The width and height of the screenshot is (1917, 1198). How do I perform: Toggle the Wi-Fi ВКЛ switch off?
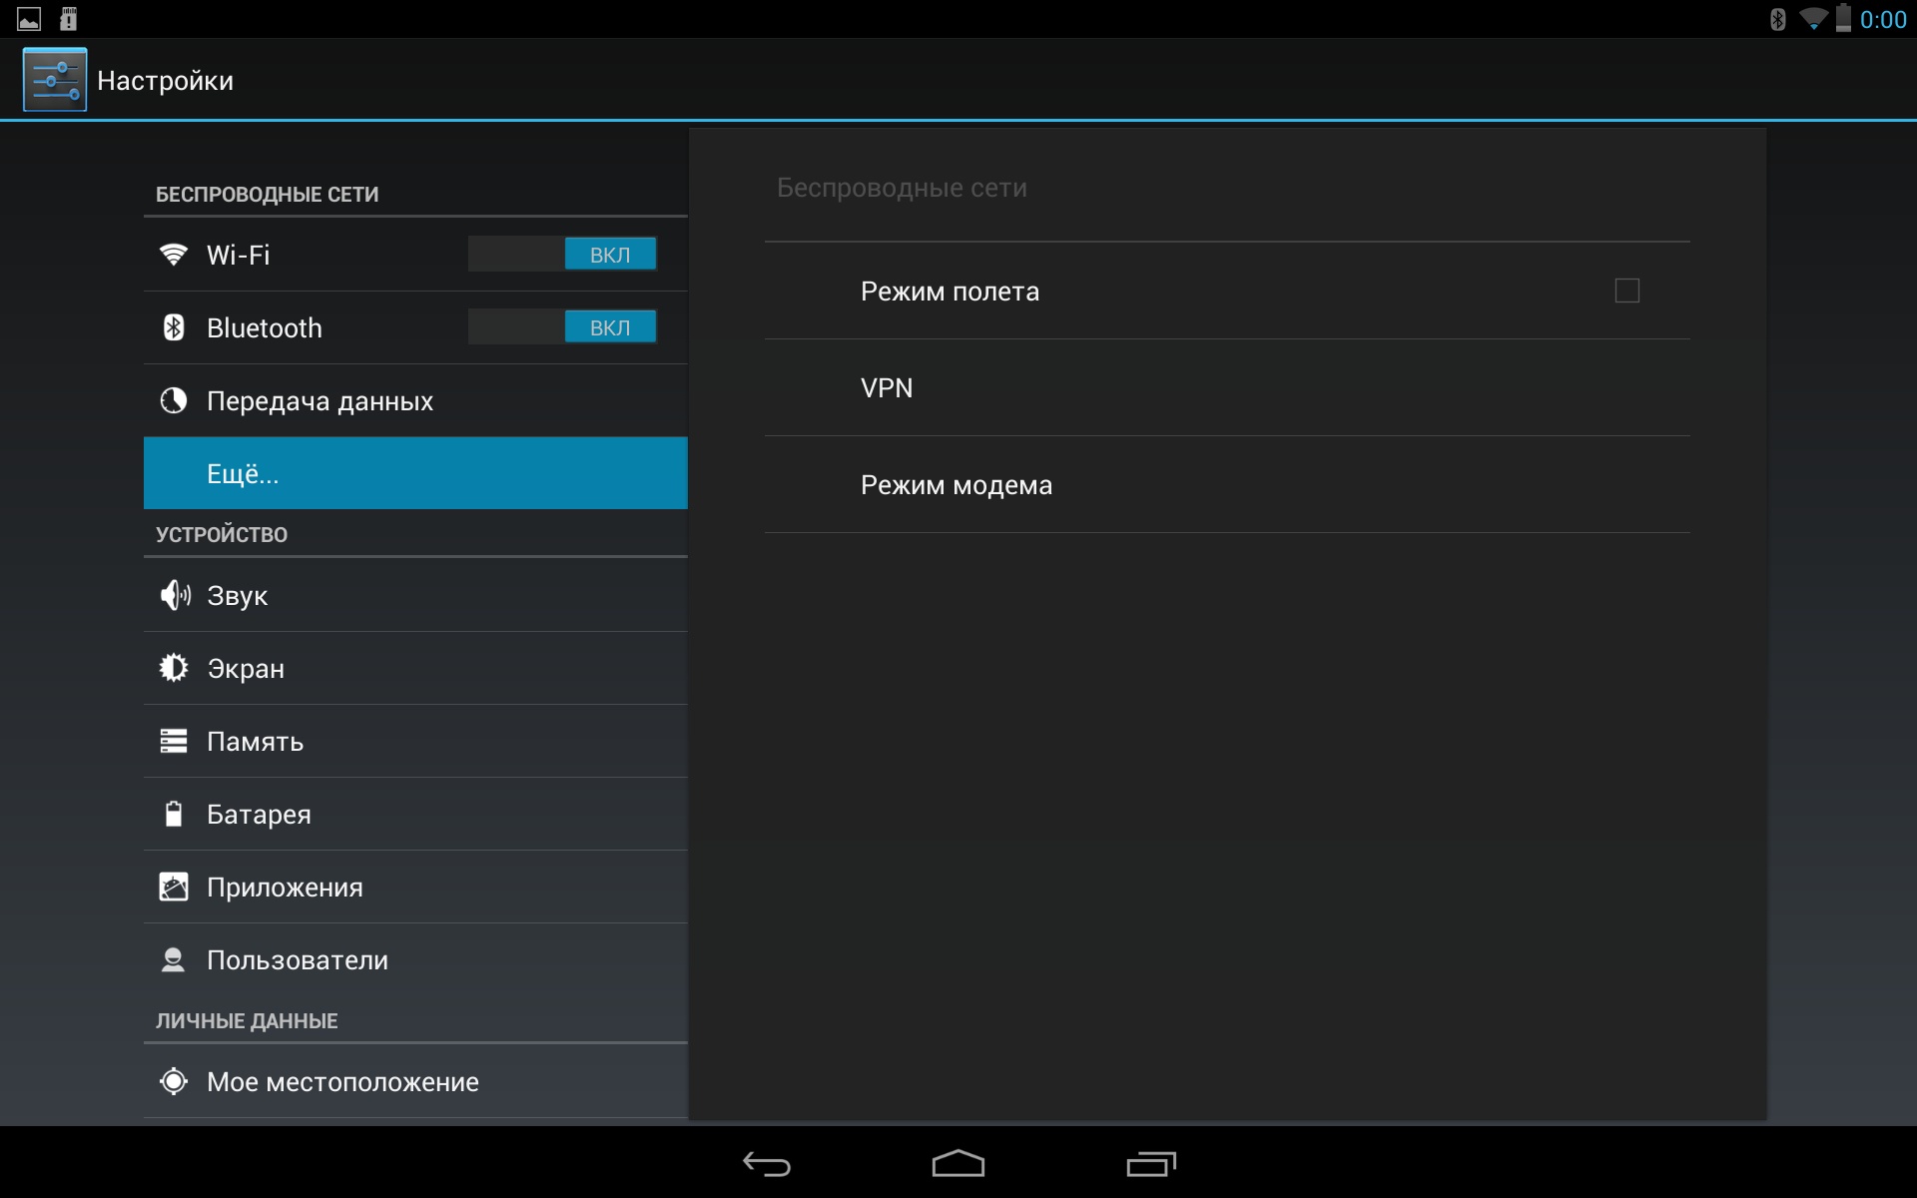pos(562,255)
